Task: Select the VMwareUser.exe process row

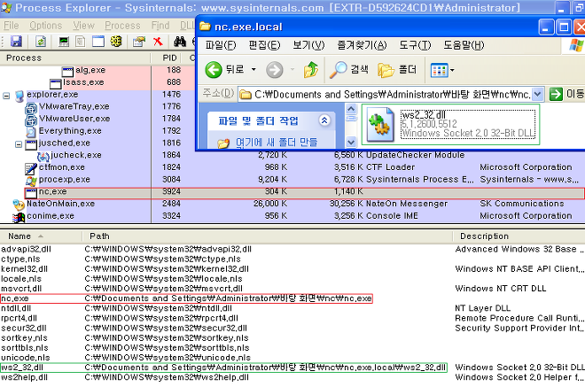Action: (97, 120)
